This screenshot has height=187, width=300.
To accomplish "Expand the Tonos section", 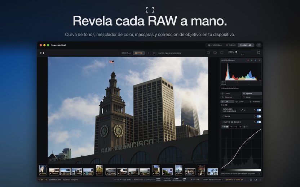I will [x=222, y=117].
